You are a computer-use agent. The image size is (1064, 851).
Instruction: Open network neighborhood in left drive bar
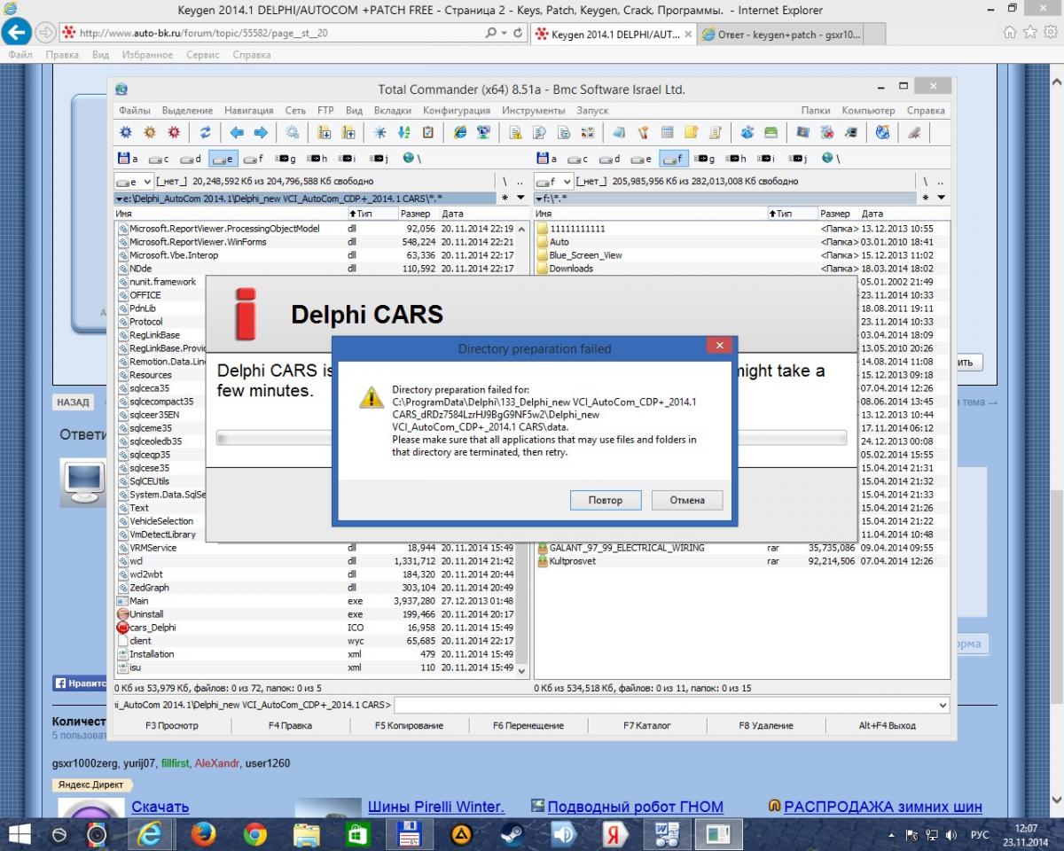pyautogui.click(x=411, y=159)
